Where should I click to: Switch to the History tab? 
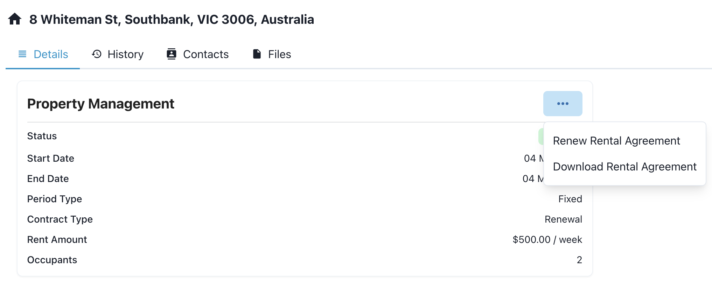(x=125, y=54)
